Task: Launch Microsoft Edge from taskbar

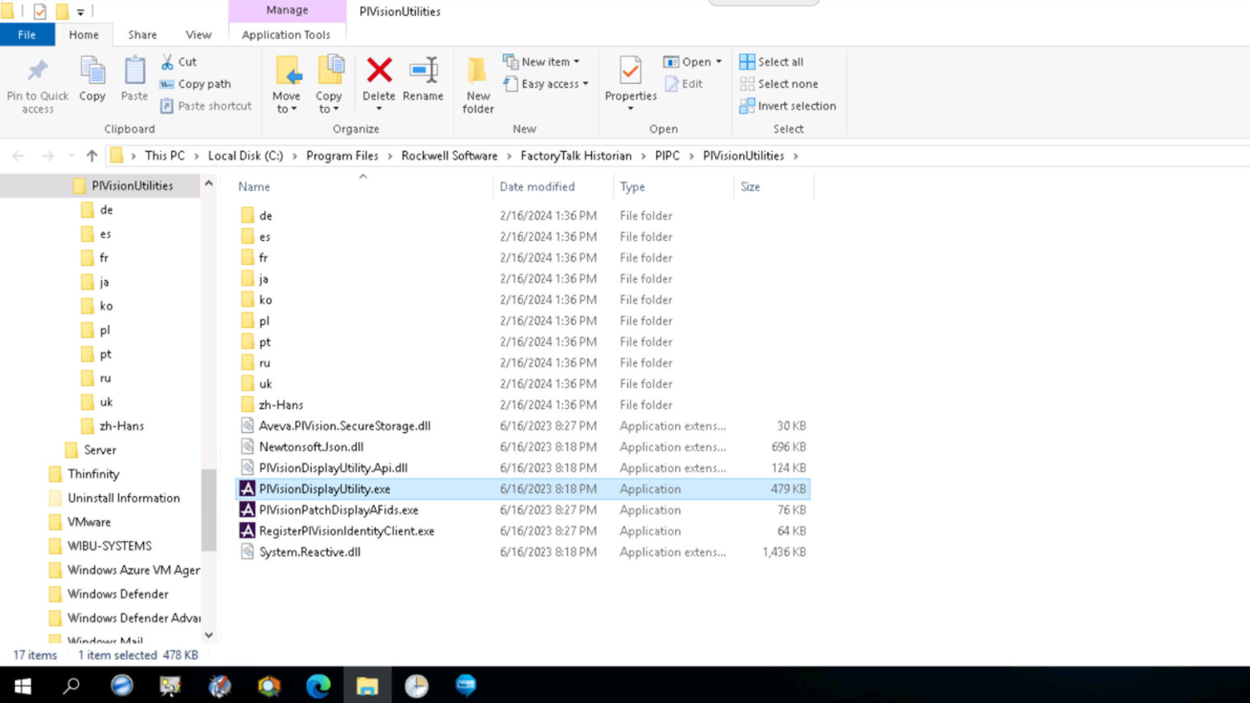Action: [x=318, y=685]
